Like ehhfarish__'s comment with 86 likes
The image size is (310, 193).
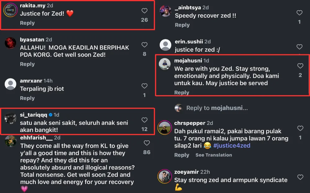pos(147,143)
